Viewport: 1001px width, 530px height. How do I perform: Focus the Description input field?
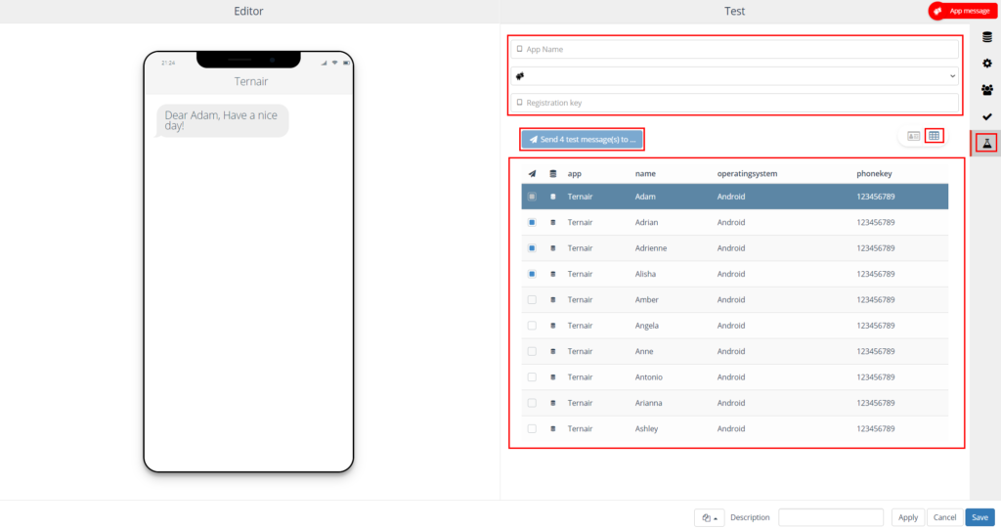[x=831, y=518]
